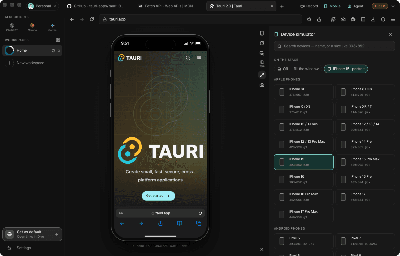Open the browser hamburger menu
The height and width of the screenshot is (256, 400).
pyautogui.click(x=393, y=19)
